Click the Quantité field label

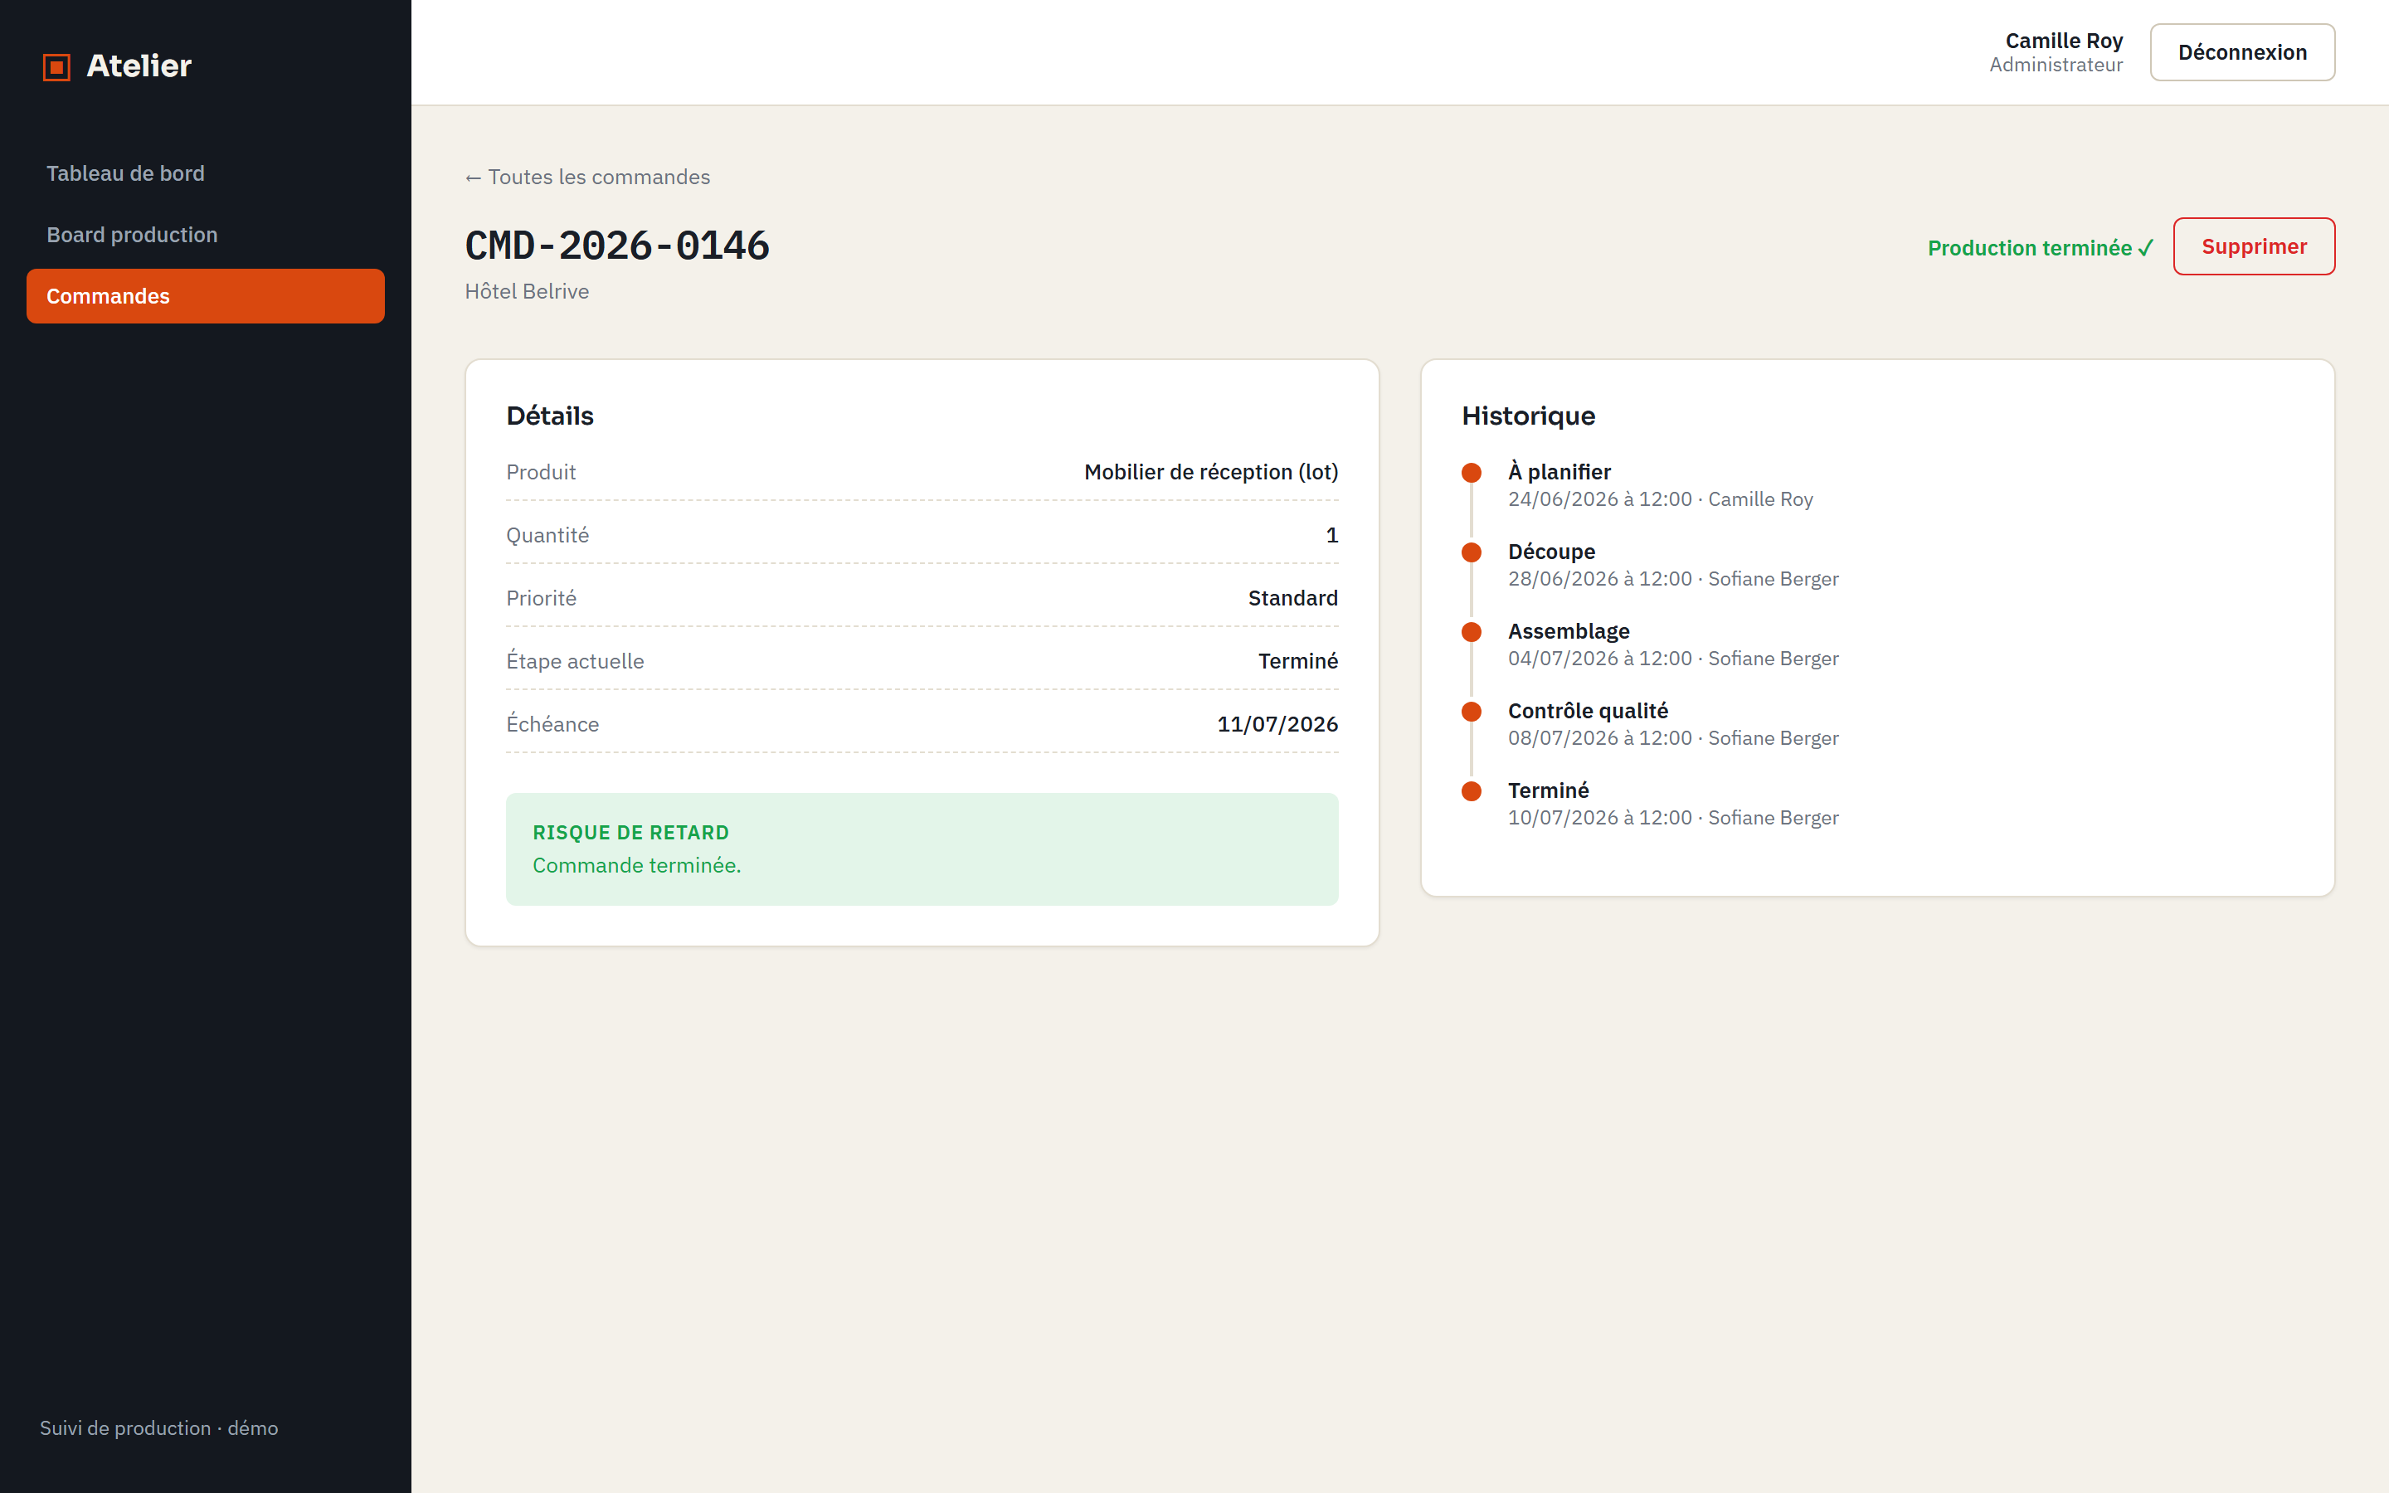click(x=547, y=535)
